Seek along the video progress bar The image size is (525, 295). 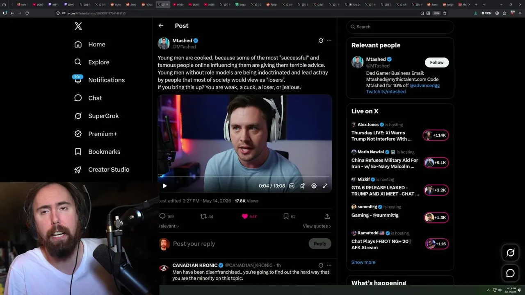point(245,177)
